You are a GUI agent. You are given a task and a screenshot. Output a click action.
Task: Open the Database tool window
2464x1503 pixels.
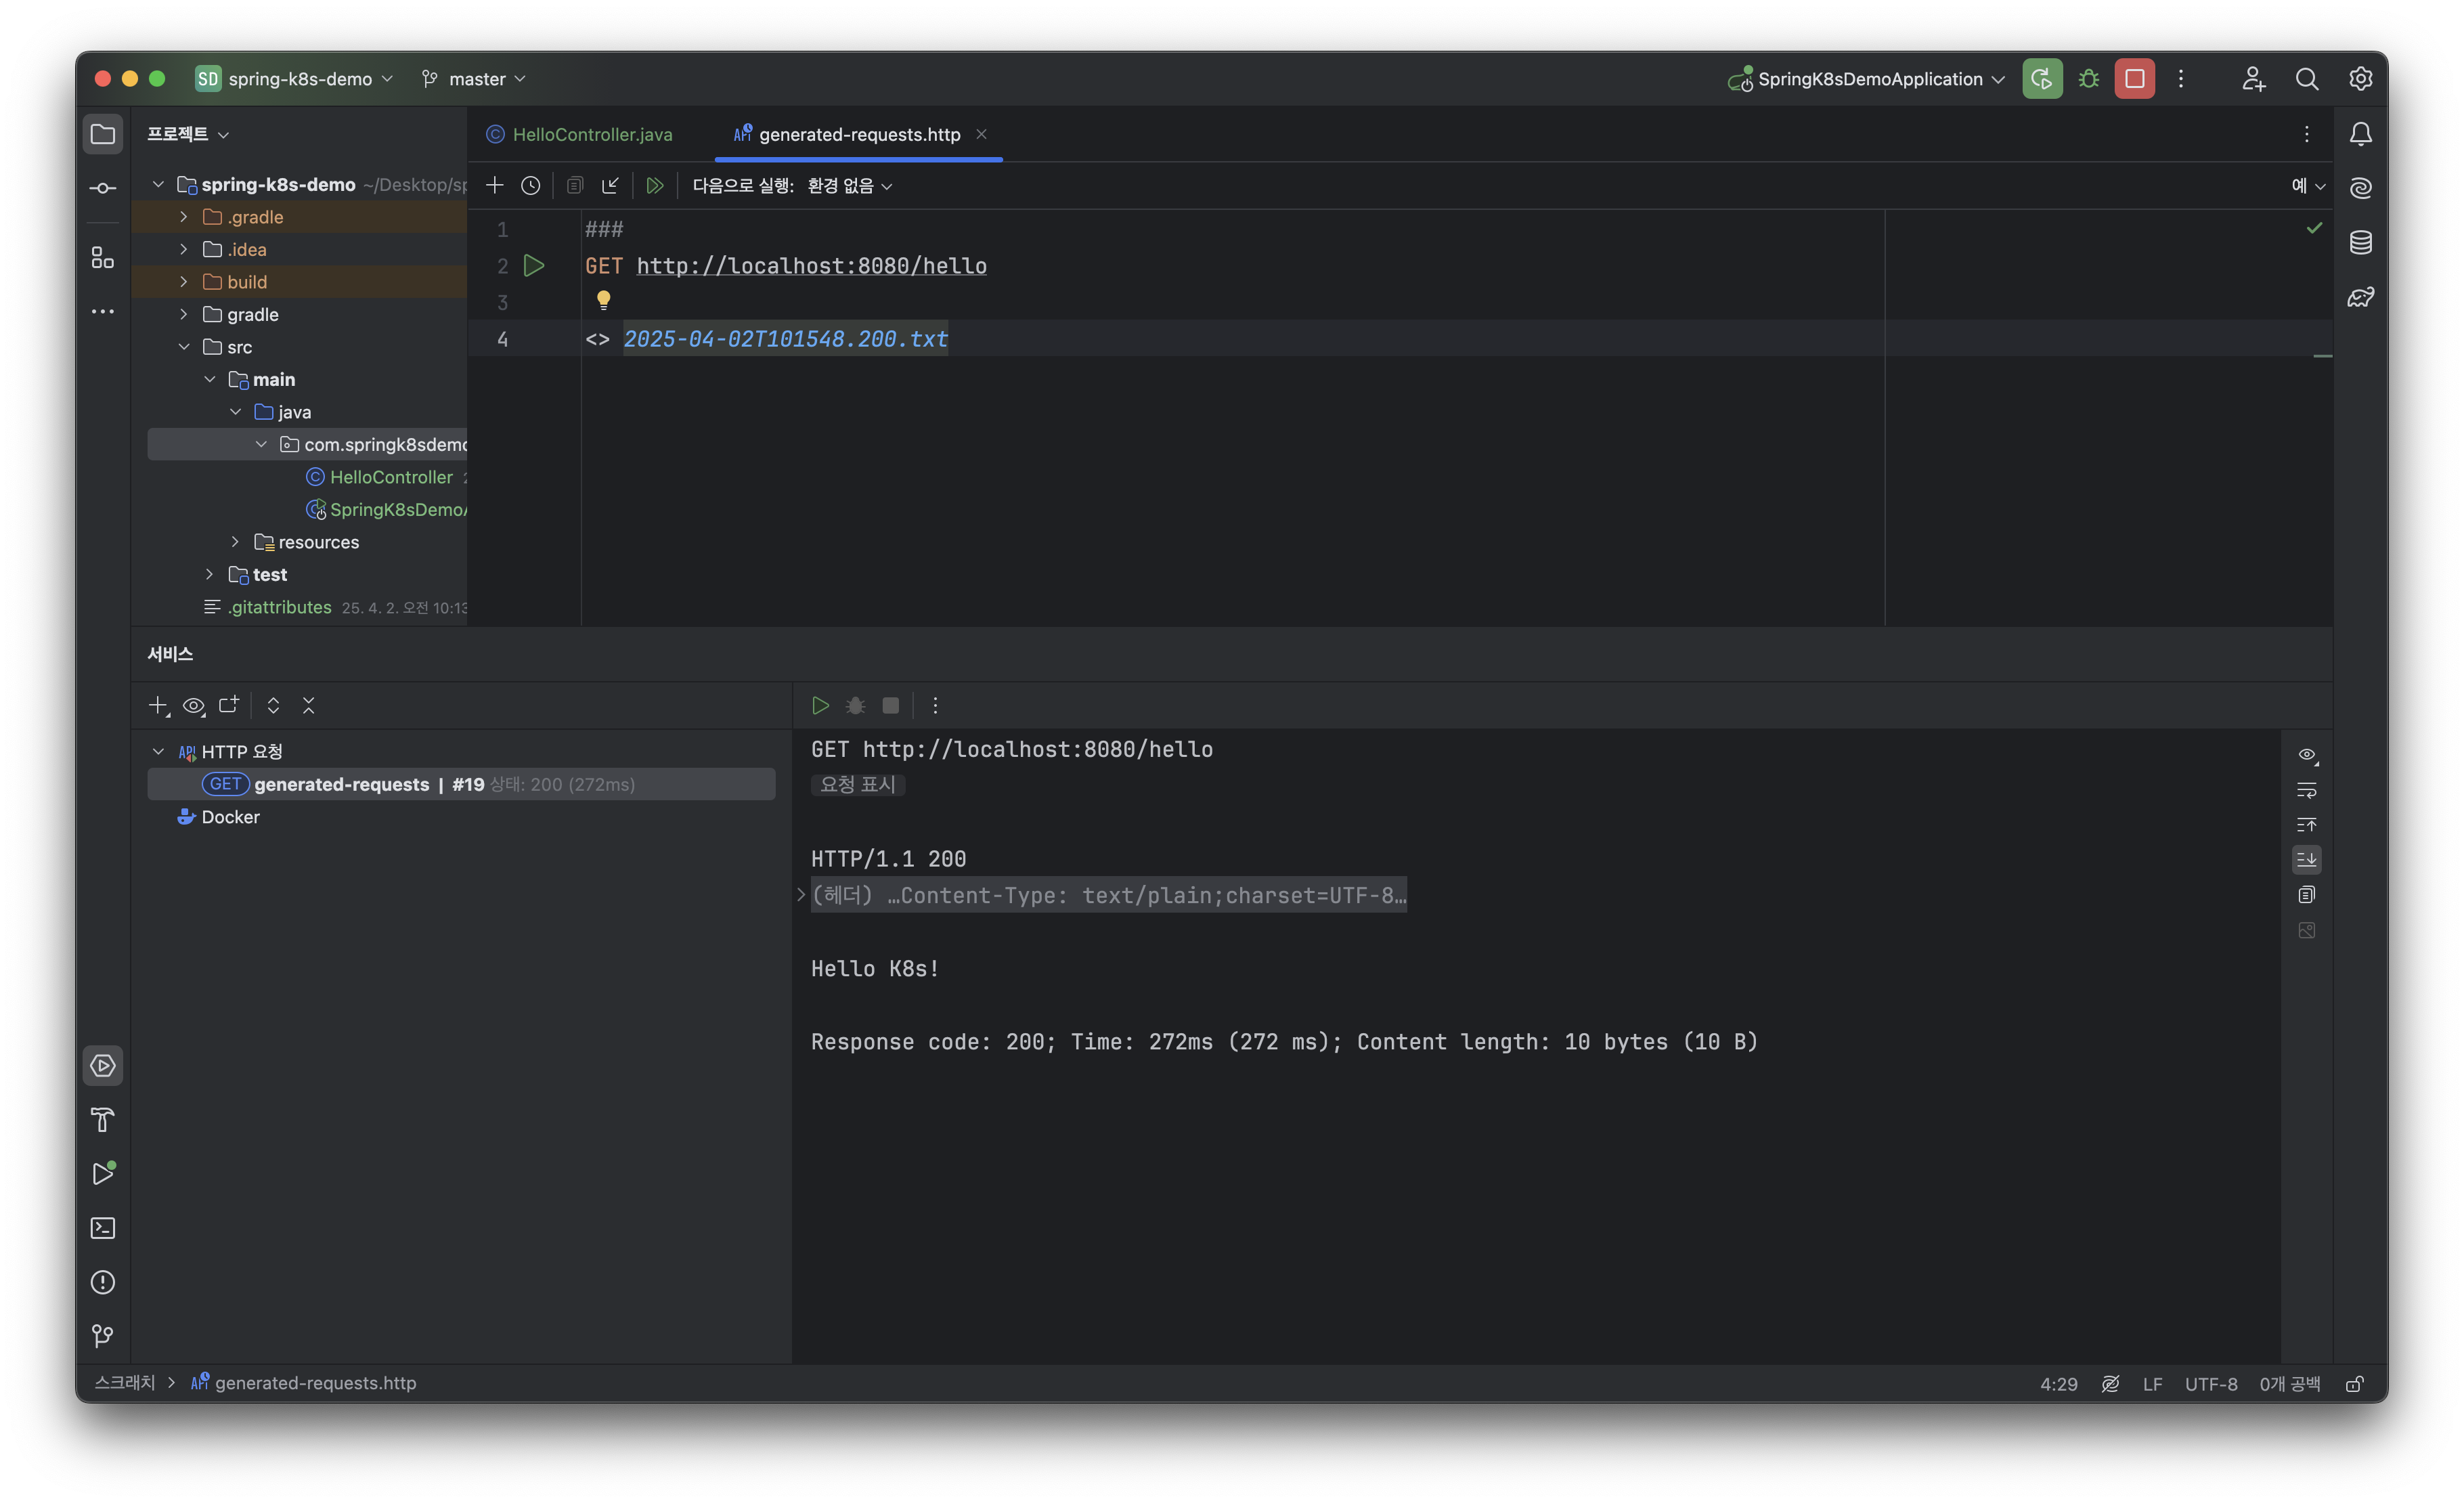pyautogui.click(x=2360, y=242)
